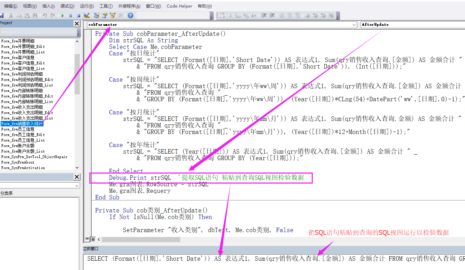Viewport: 465px width, 270px height.
Task: Click the Comment Block icon
Action: 290,15
